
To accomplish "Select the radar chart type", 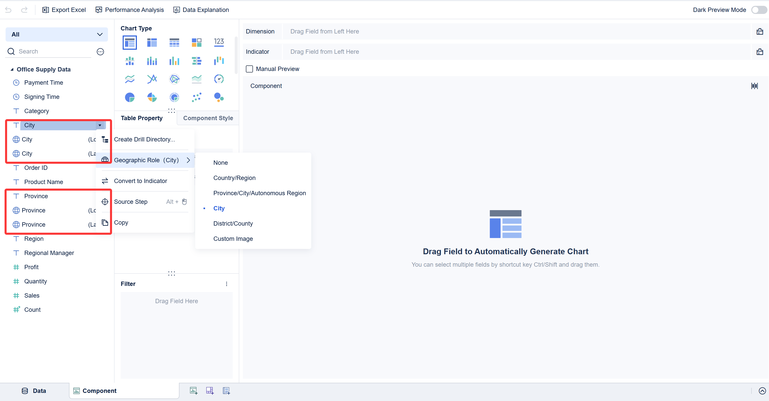I will point(174,79).
